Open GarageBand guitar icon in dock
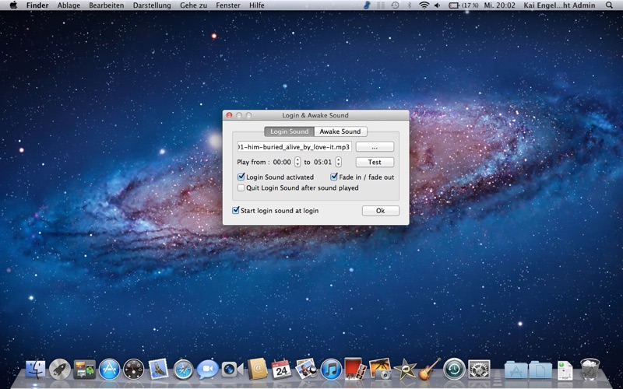623x389 pixels. (429, 369)
